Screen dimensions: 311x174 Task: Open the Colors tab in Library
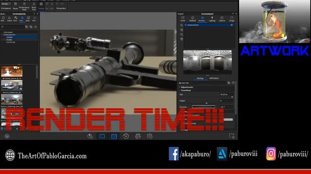pos(9,19)
